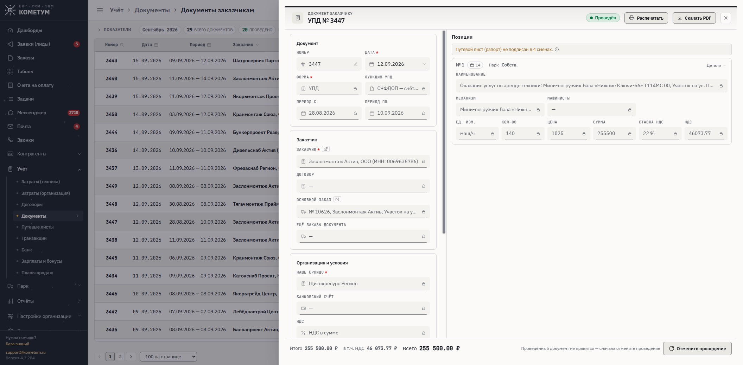Click the lock icon in Период с field
Viewport: 743px width, 365px height.
point(355,113)
